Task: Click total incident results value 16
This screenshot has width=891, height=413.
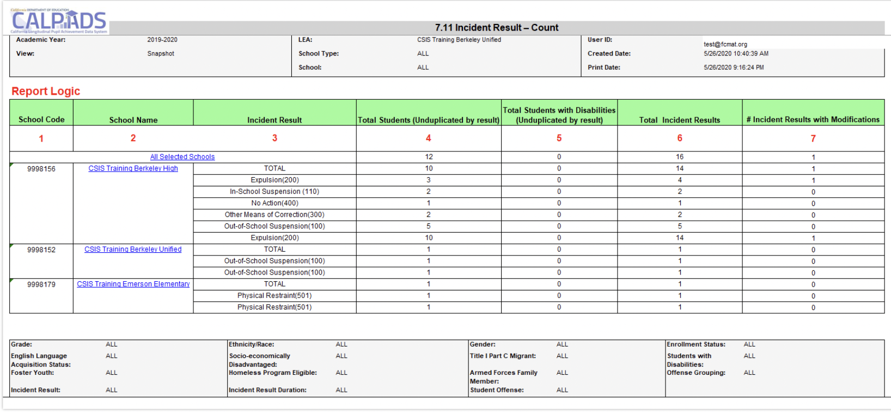Action: click(680, 157)
